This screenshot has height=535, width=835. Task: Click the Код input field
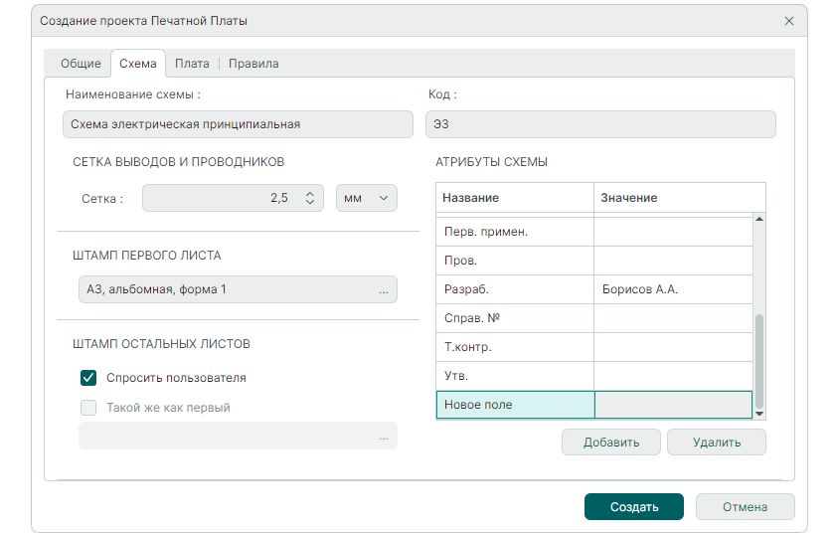pyautogui.click(x=600, y=124)
